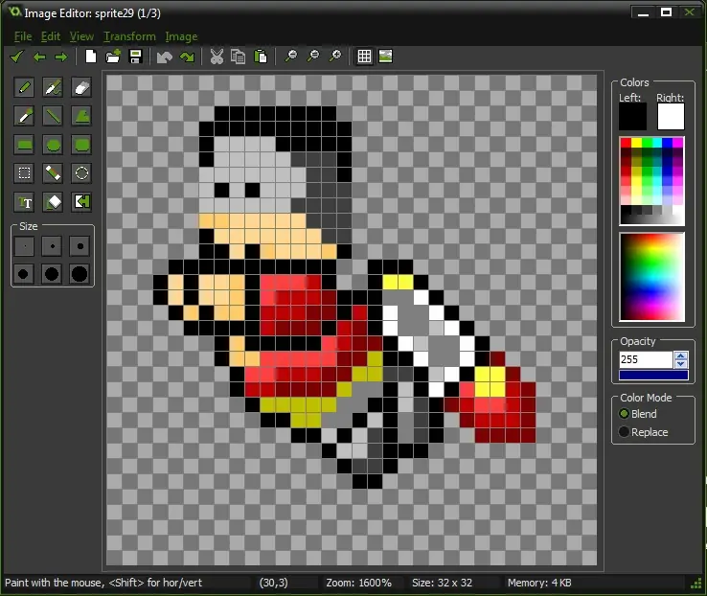Viewport: 707px width, 596px height.
Task: Select the Ellipse drawing tool
Action: click(x=53, y=145)
